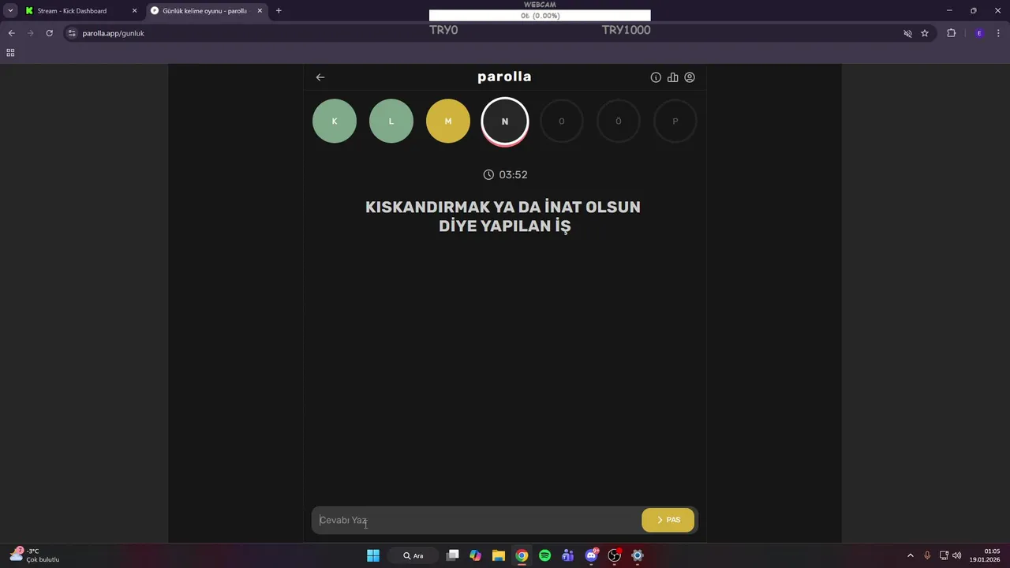Select the yellow M letter circle
1010x568 pixels.
pyautogui.click(x=448, y=121)
